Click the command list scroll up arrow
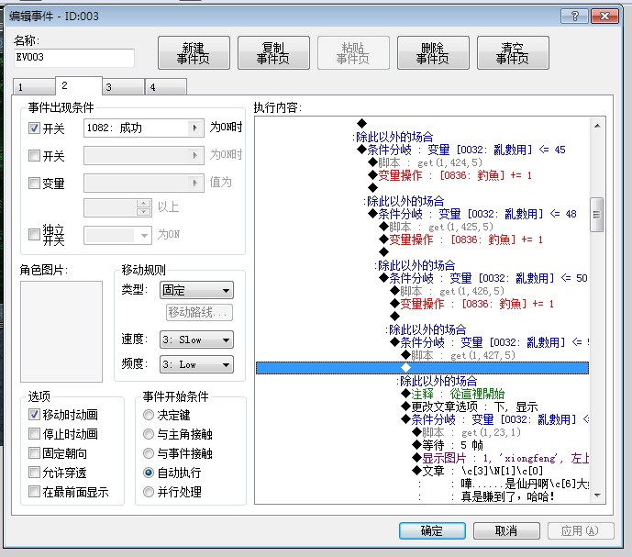632x557 pixels. tap(597, 126)
